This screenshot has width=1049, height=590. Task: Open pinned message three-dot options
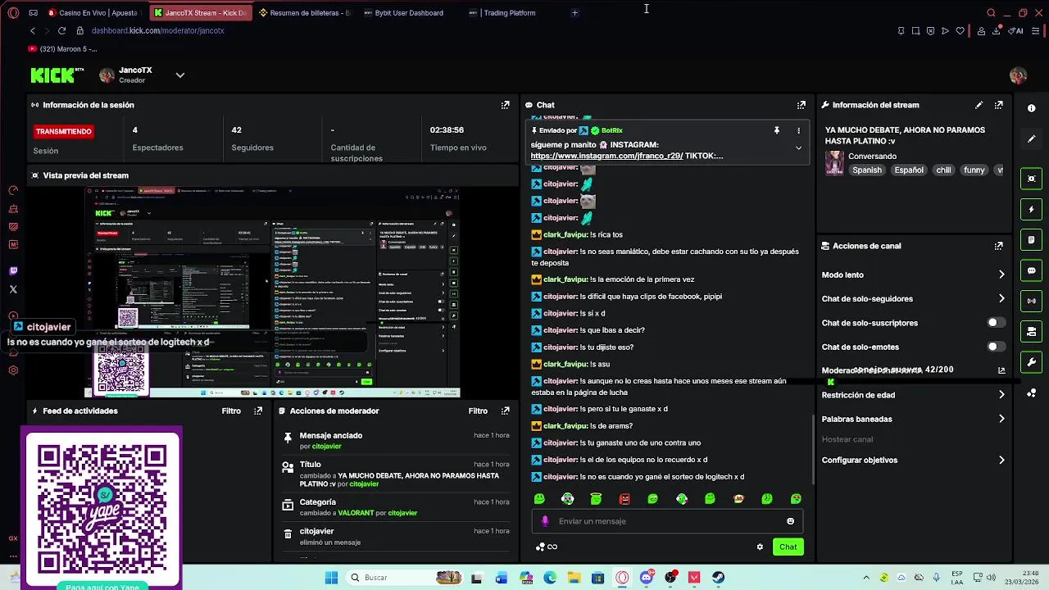coord(798,130)
